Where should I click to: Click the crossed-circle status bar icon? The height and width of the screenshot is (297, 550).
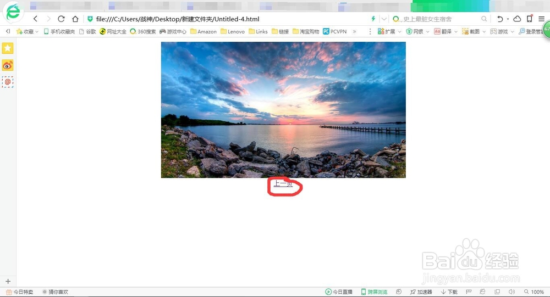pos(398,292)
